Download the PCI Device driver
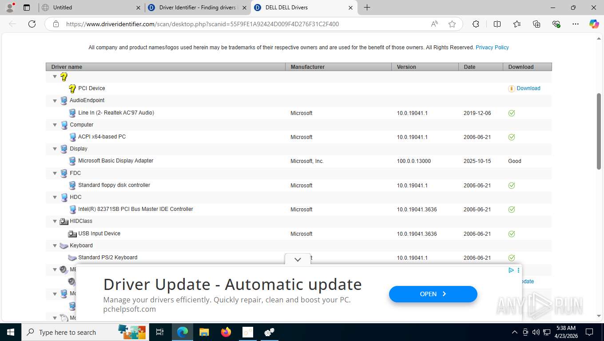 528,88
